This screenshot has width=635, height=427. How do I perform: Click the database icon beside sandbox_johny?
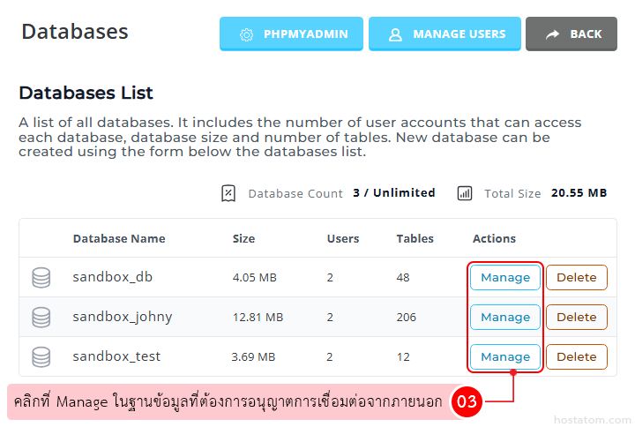pos(41,317)
